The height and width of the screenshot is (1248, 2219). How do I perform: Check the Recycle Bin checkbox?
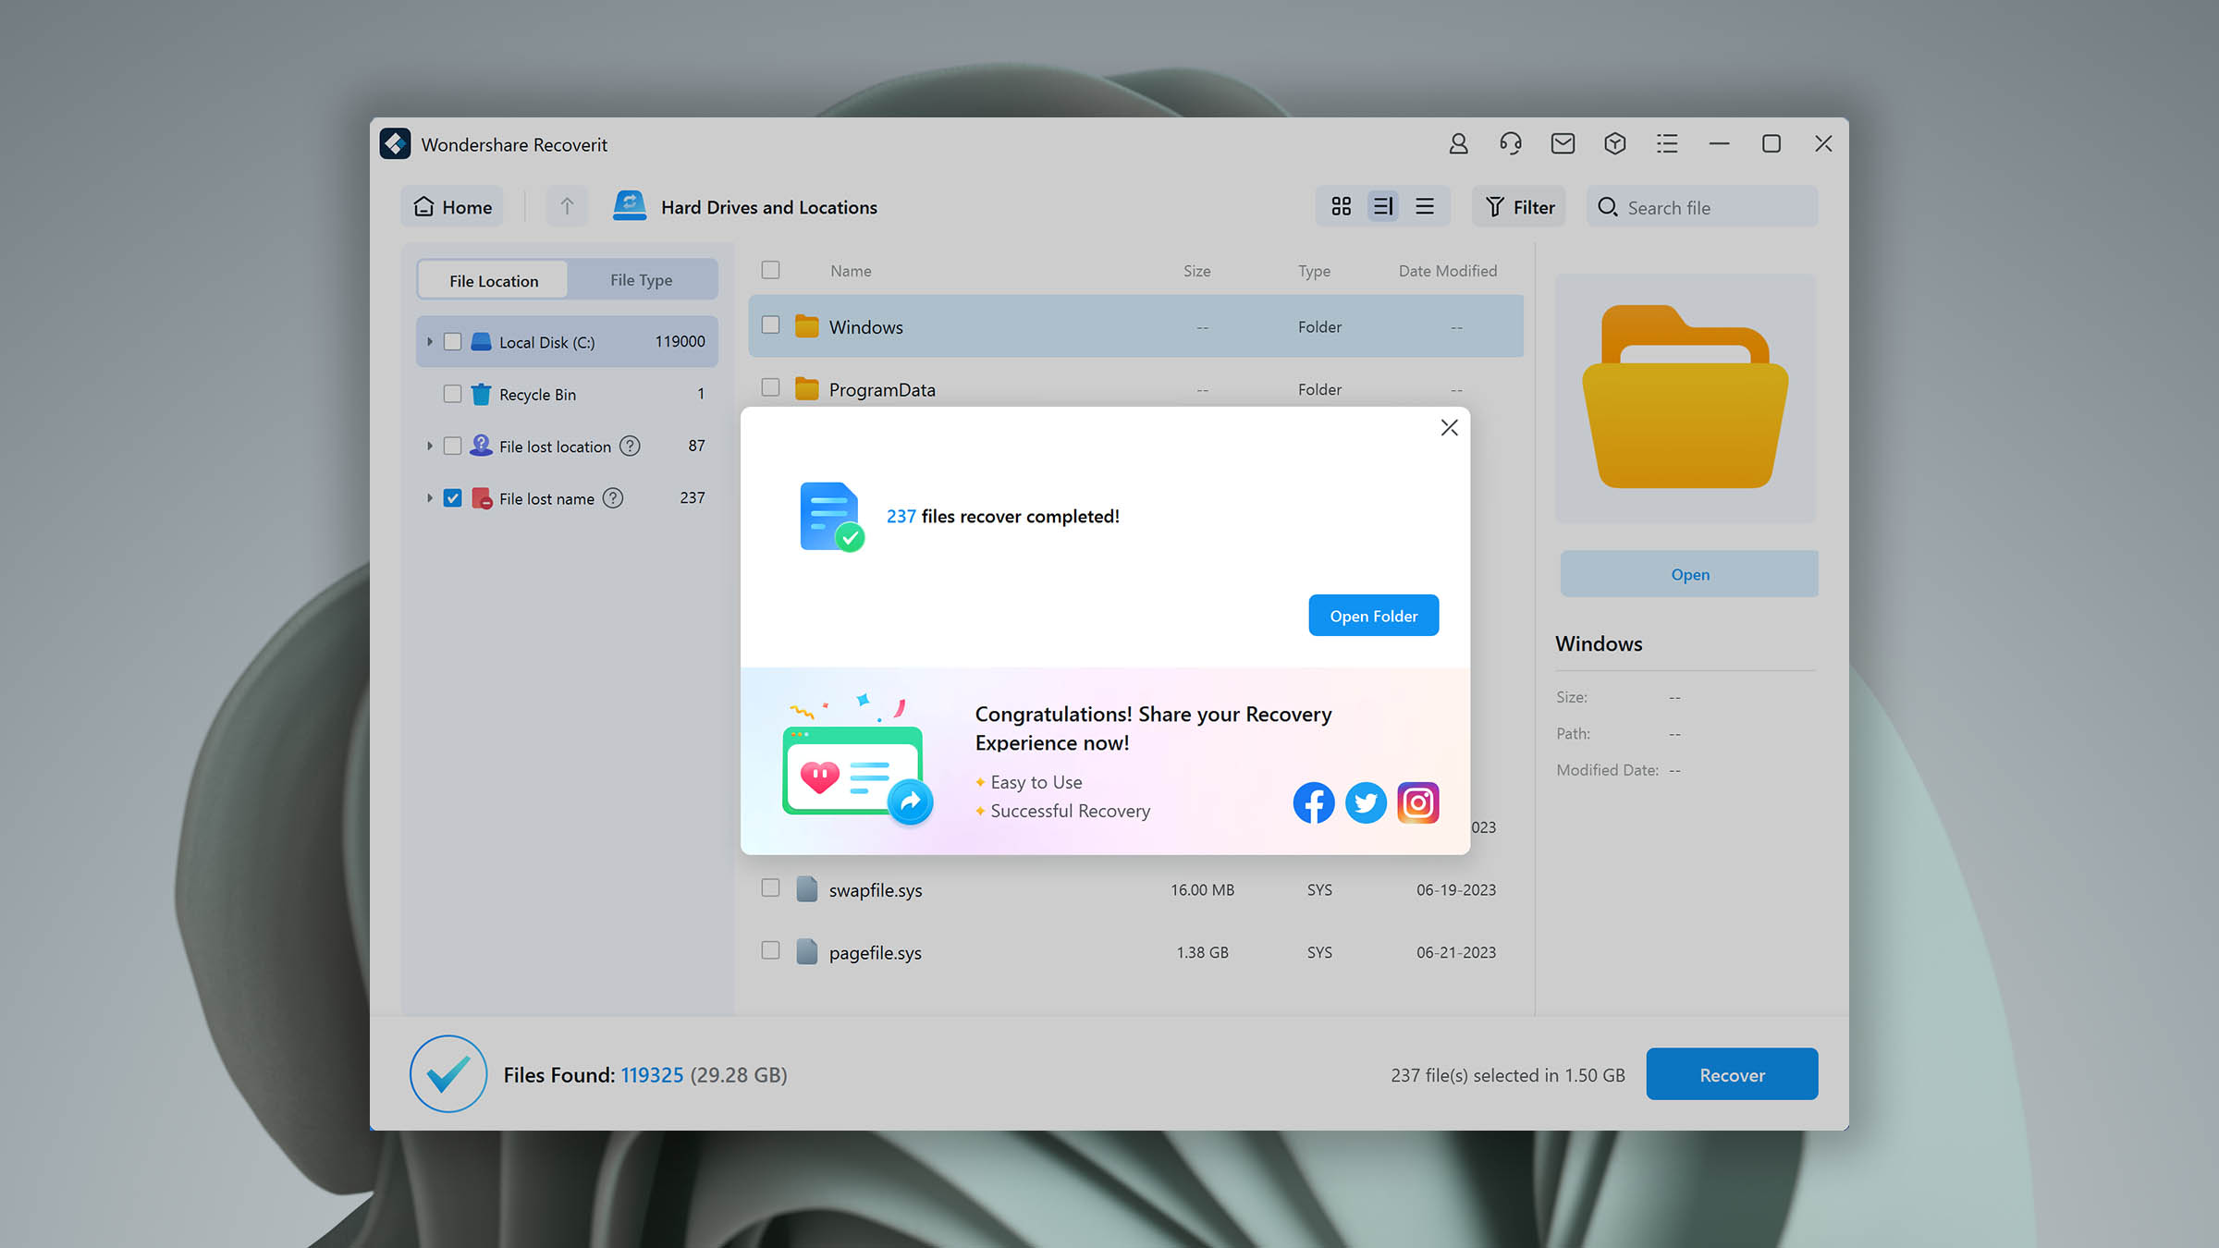[x=452, y=394]
